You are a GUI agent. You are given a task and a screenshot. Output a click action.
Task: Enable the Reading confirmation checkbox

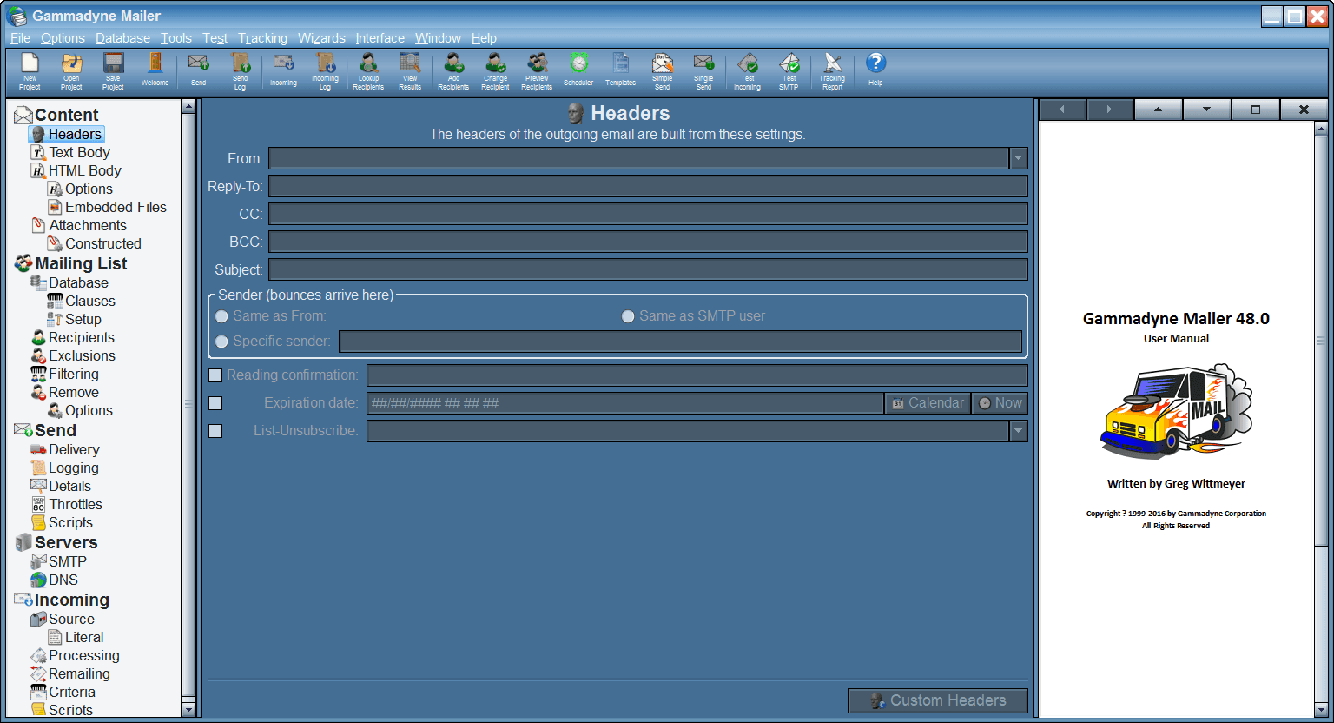(215, 375)
